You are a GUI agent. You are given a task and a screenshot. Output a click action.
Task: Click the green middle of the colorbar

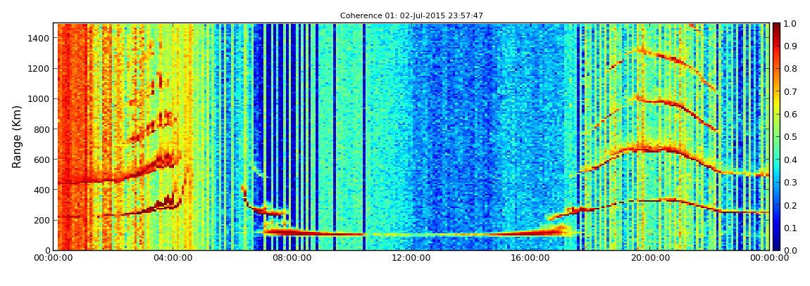pyautogui.click(x=777, y=136)
